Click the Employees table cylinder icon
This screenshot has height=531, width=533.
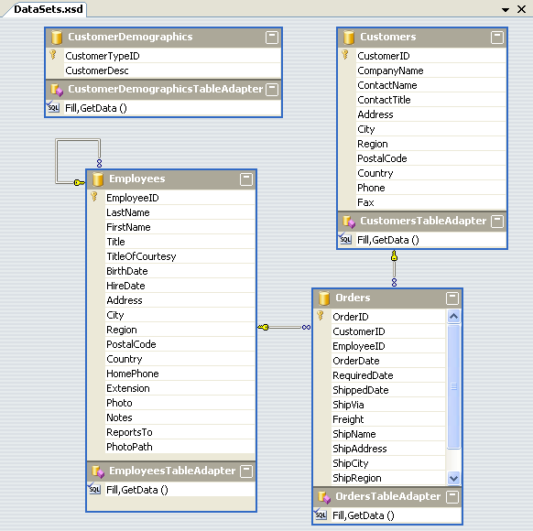click(98, 179)
